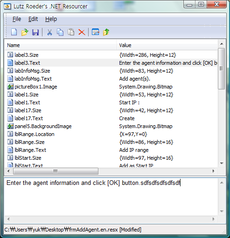Select the panel5.BackgroundImage row
Image resolution: width=230 pixels, height=238 pixels.
pos(111,126)
